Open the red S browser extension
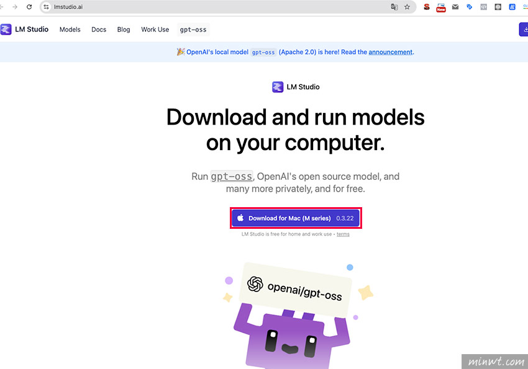 tap(427, 7)
